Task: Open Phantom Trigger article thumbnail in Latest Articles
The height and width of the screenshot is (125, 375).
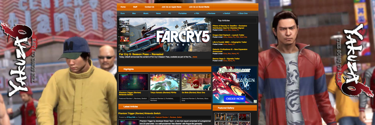Action: tap(129, 122)
